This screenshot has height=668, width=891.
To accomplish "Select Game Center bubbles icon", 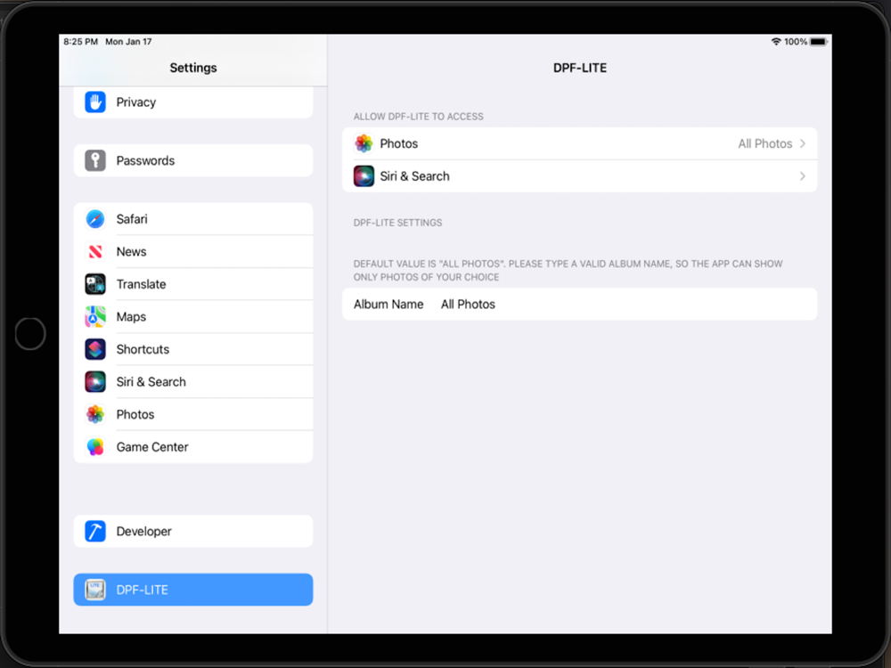I will click(x=95, y=447).
